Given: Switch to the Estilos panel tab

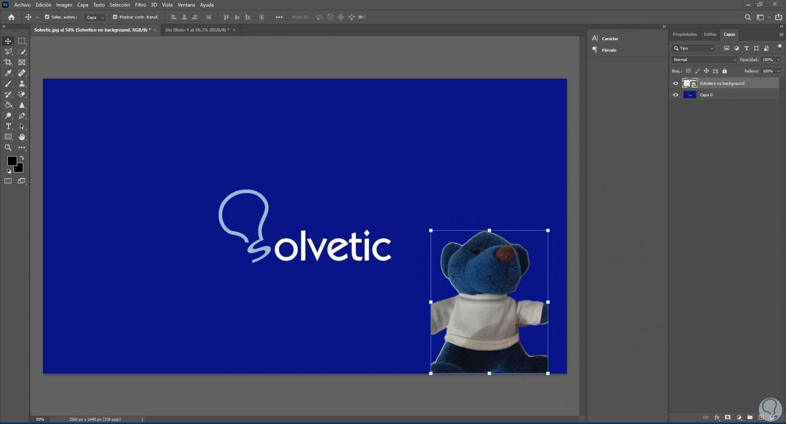Looking at the screenshot, I should pos(710,34).
